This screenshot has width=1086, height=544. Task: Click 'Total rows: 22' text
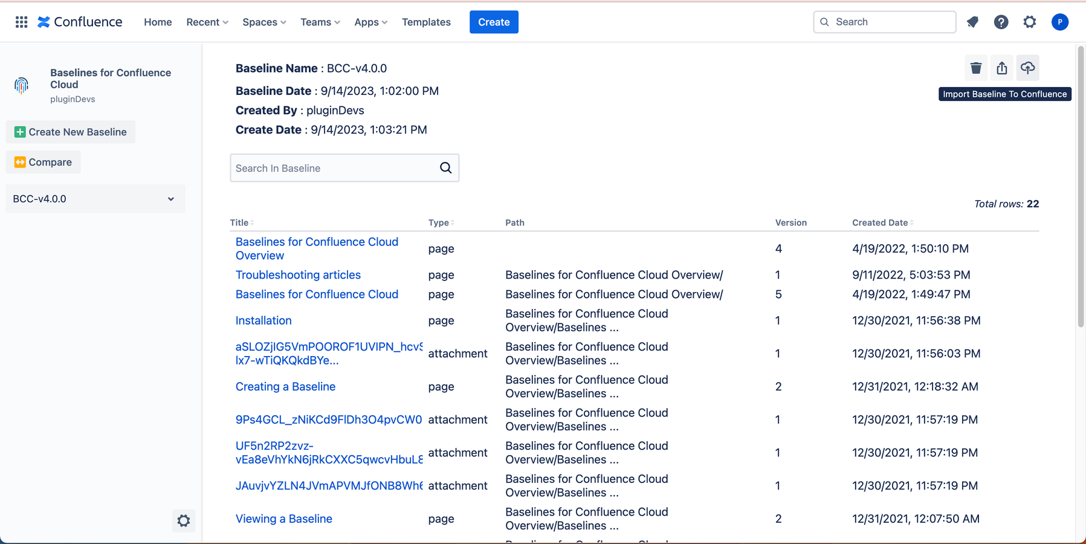coord(1006,204)
